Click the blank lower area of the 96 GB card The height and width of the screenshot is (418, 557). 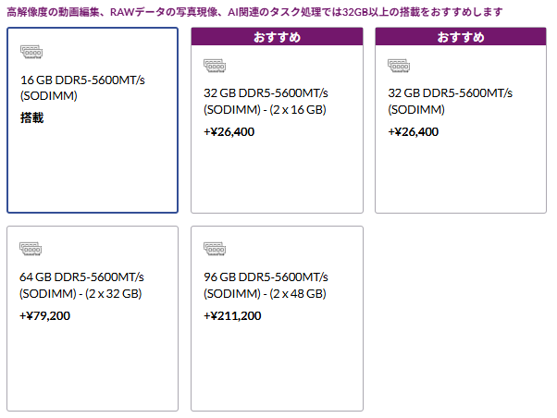[277, 370]
